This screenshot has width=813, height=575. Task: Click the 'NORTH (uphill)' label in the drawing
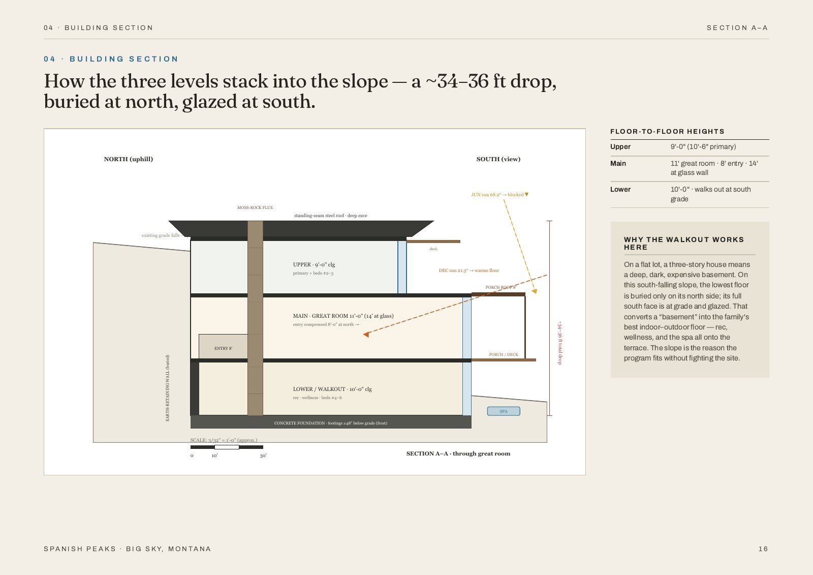tap(129, 159)
